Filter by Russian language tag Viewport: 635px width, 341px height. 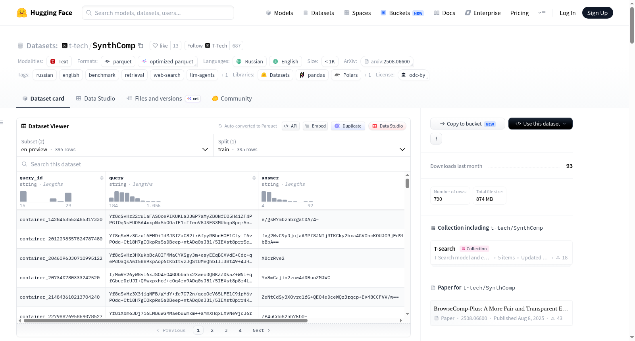250,61
